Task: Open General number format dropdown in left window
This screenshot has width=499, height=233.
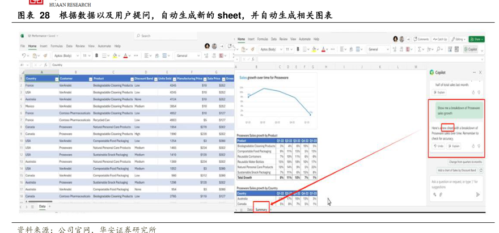Action: (x=188, y=56)
